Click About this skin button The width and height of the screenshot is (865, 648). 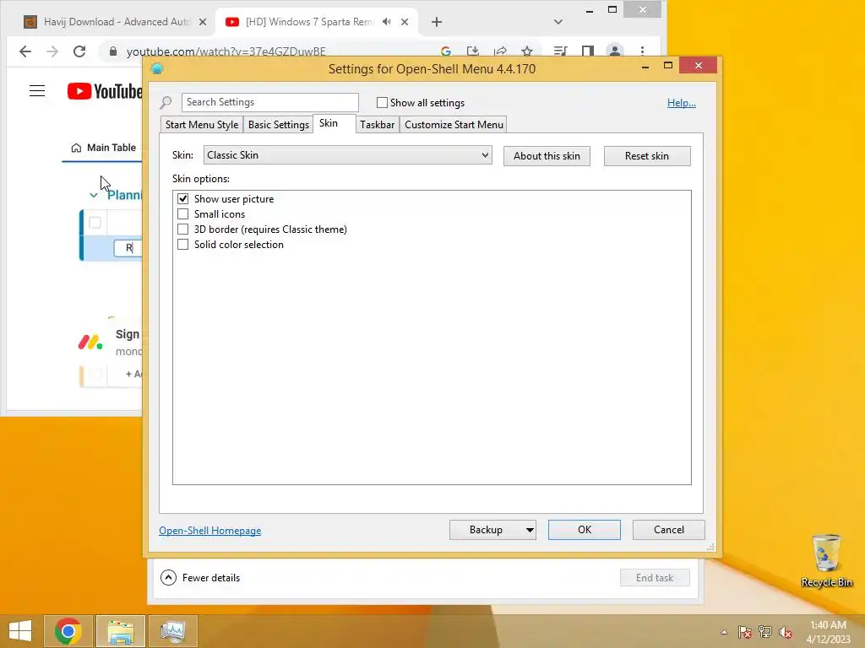(x=547, y=156)
